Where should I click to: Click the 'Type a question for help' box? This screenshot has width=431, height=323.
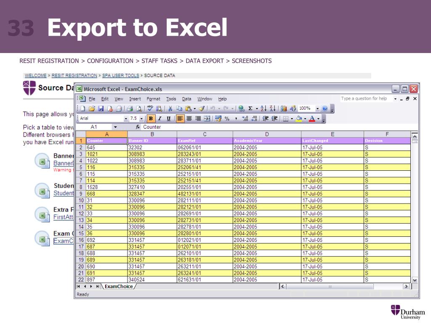[365, 99]
